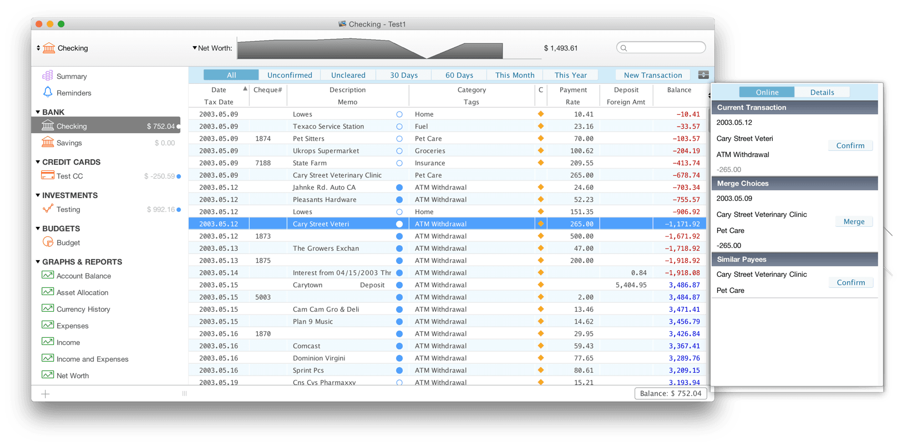Image resolution: width=902 pixels, height=446 pixels.
Task: Open the Currency History graph icon
Action: click(x=48, y=308)
